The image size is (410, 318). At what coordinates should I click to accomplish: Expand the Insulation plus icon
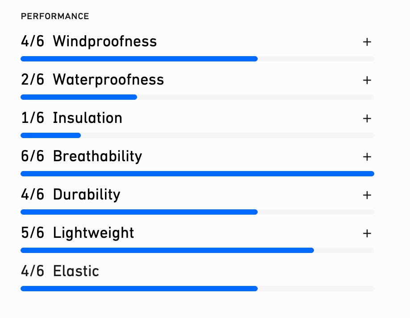pos(367,118)
